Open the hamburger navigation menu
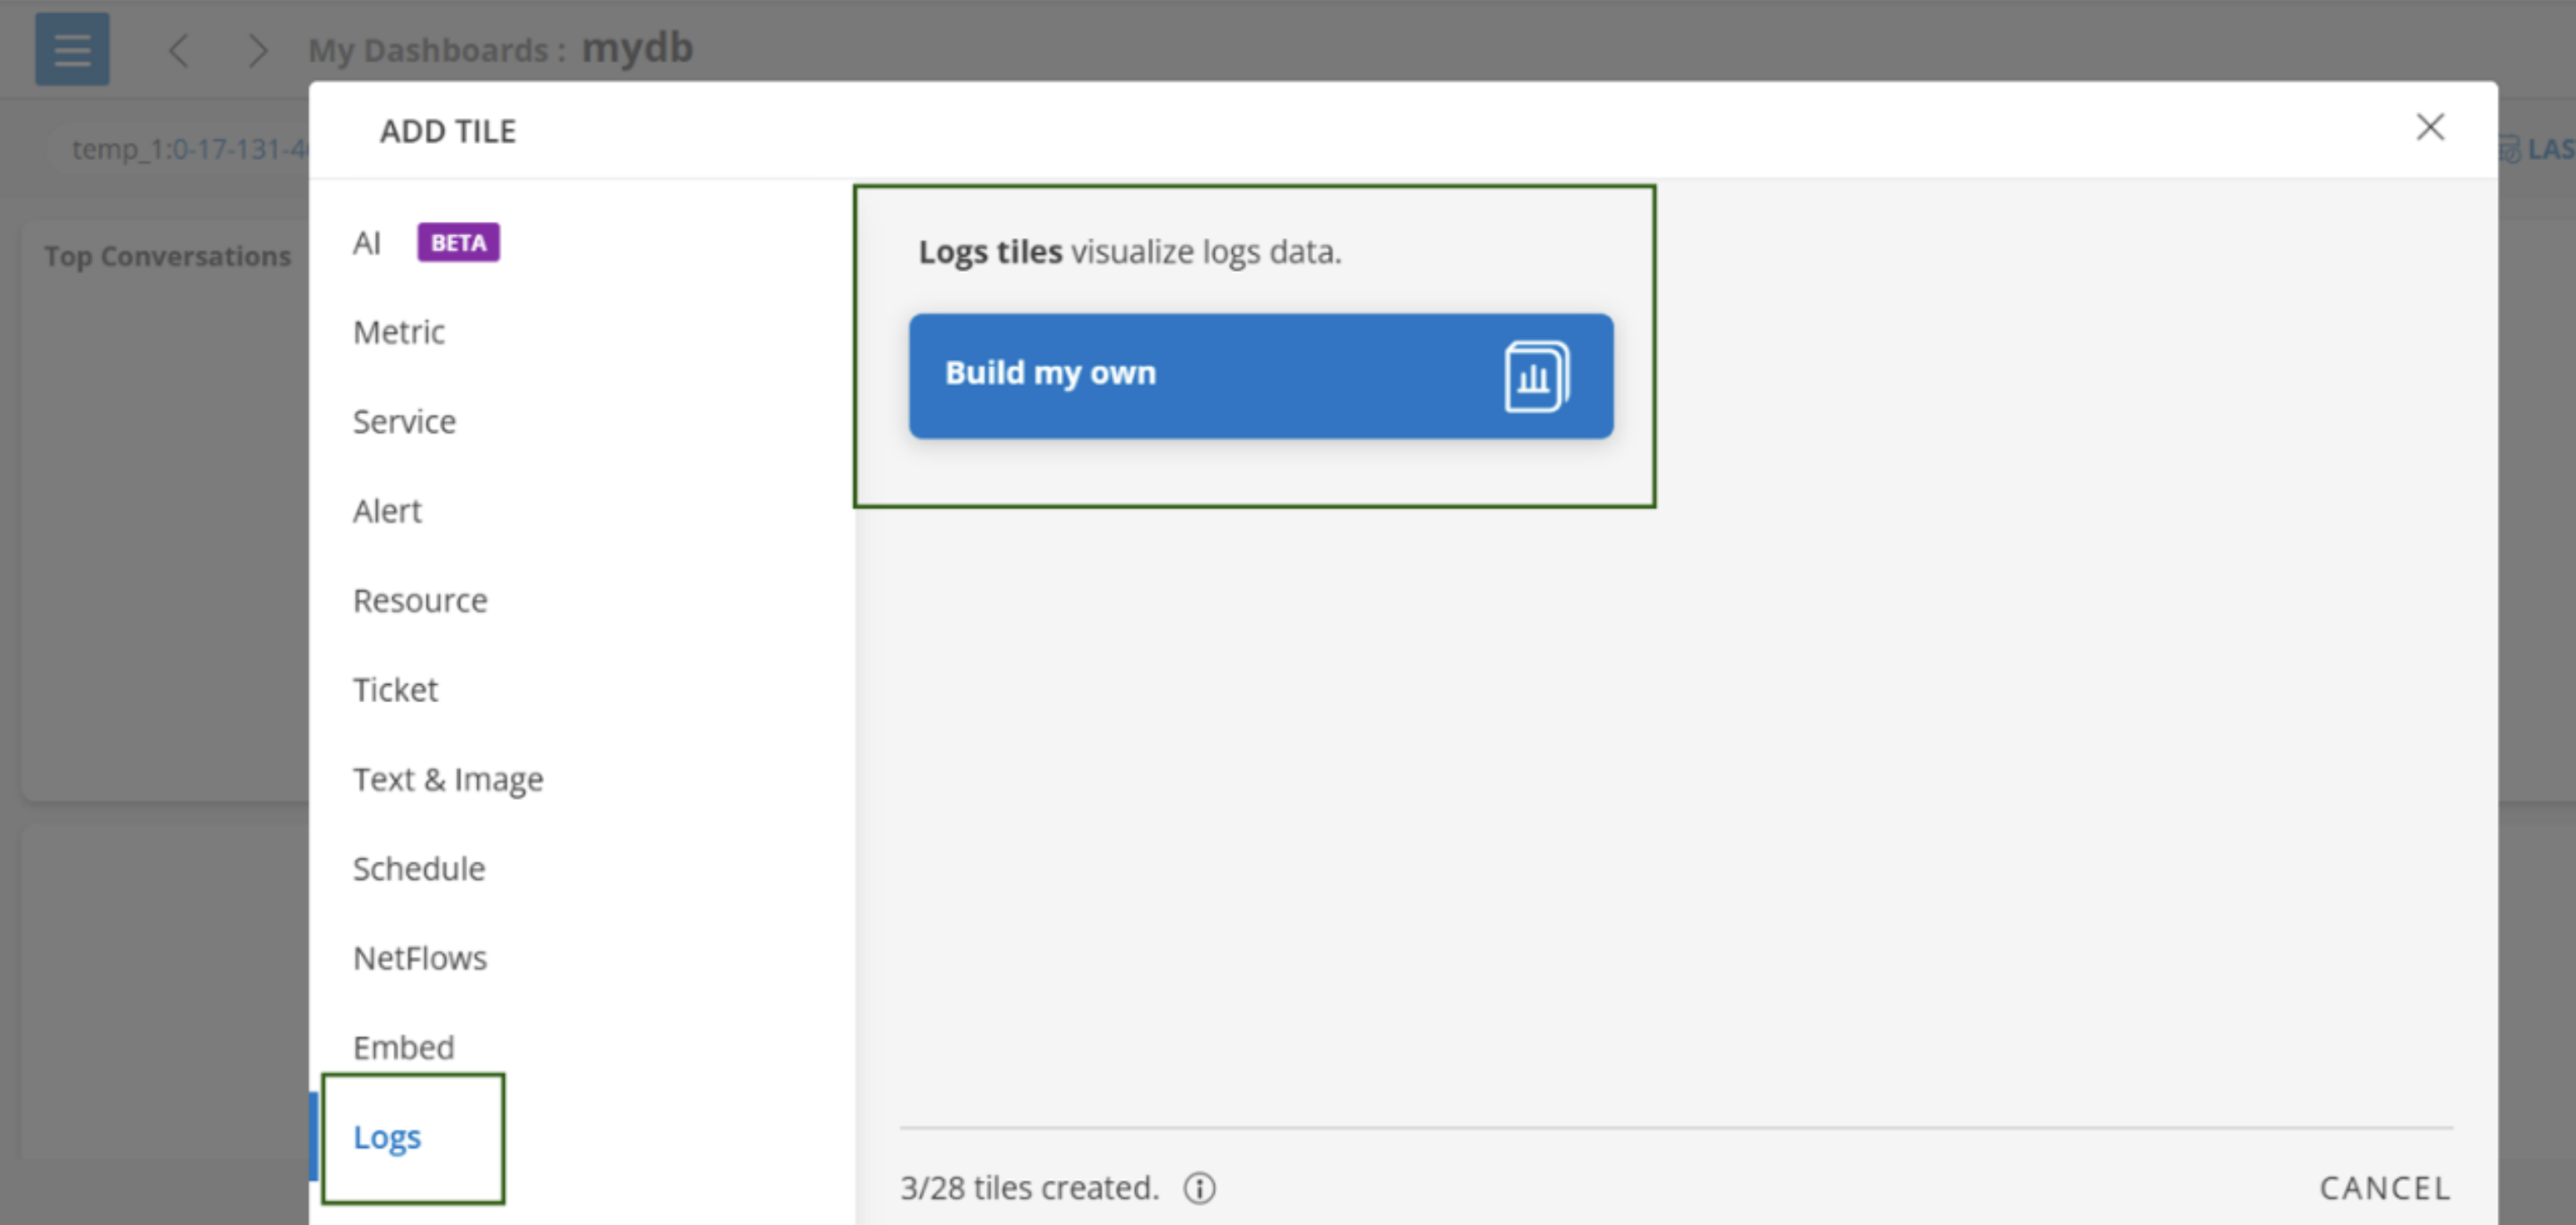 [x=72, y=49]
